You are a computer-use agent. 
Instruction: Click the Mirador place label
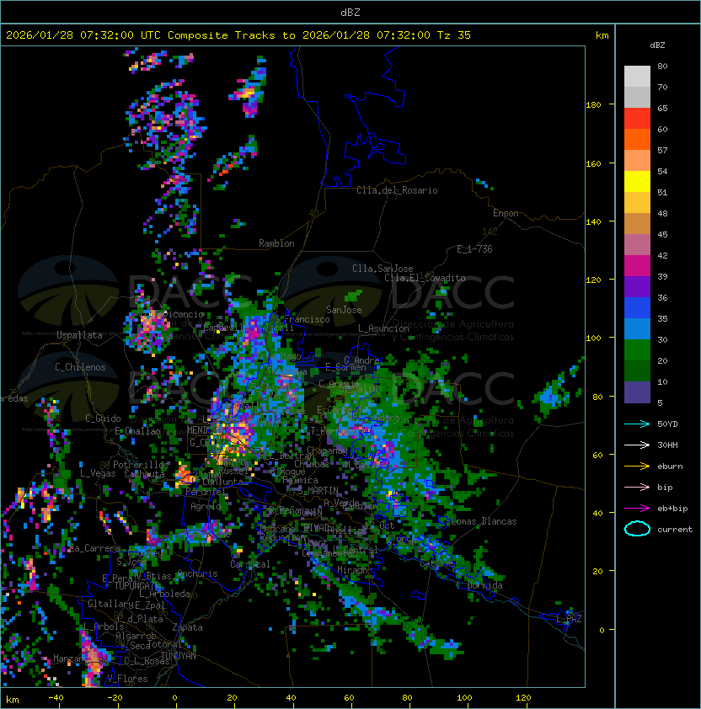point(355,570)
